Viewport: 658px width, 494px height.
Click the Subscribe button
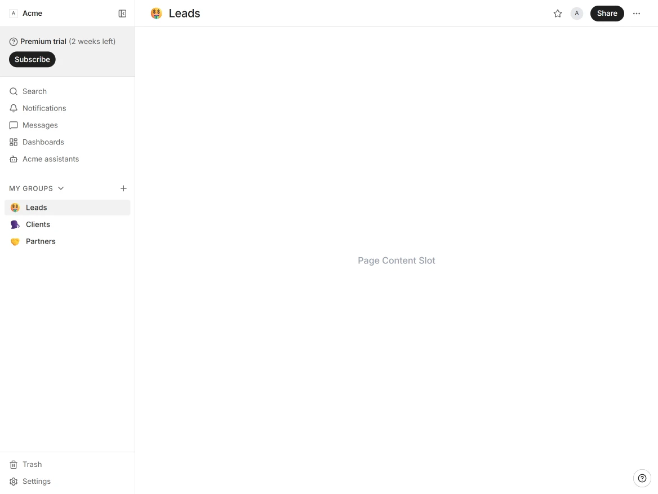[x=32, y=59]
